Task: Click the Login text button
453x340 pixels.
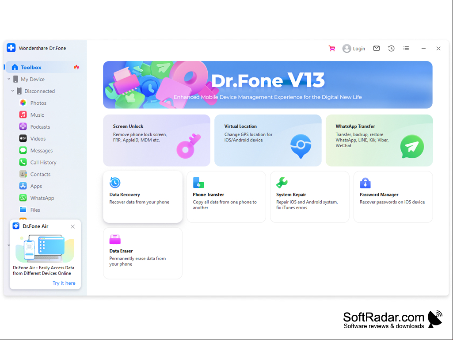Action: click(359, 49)
